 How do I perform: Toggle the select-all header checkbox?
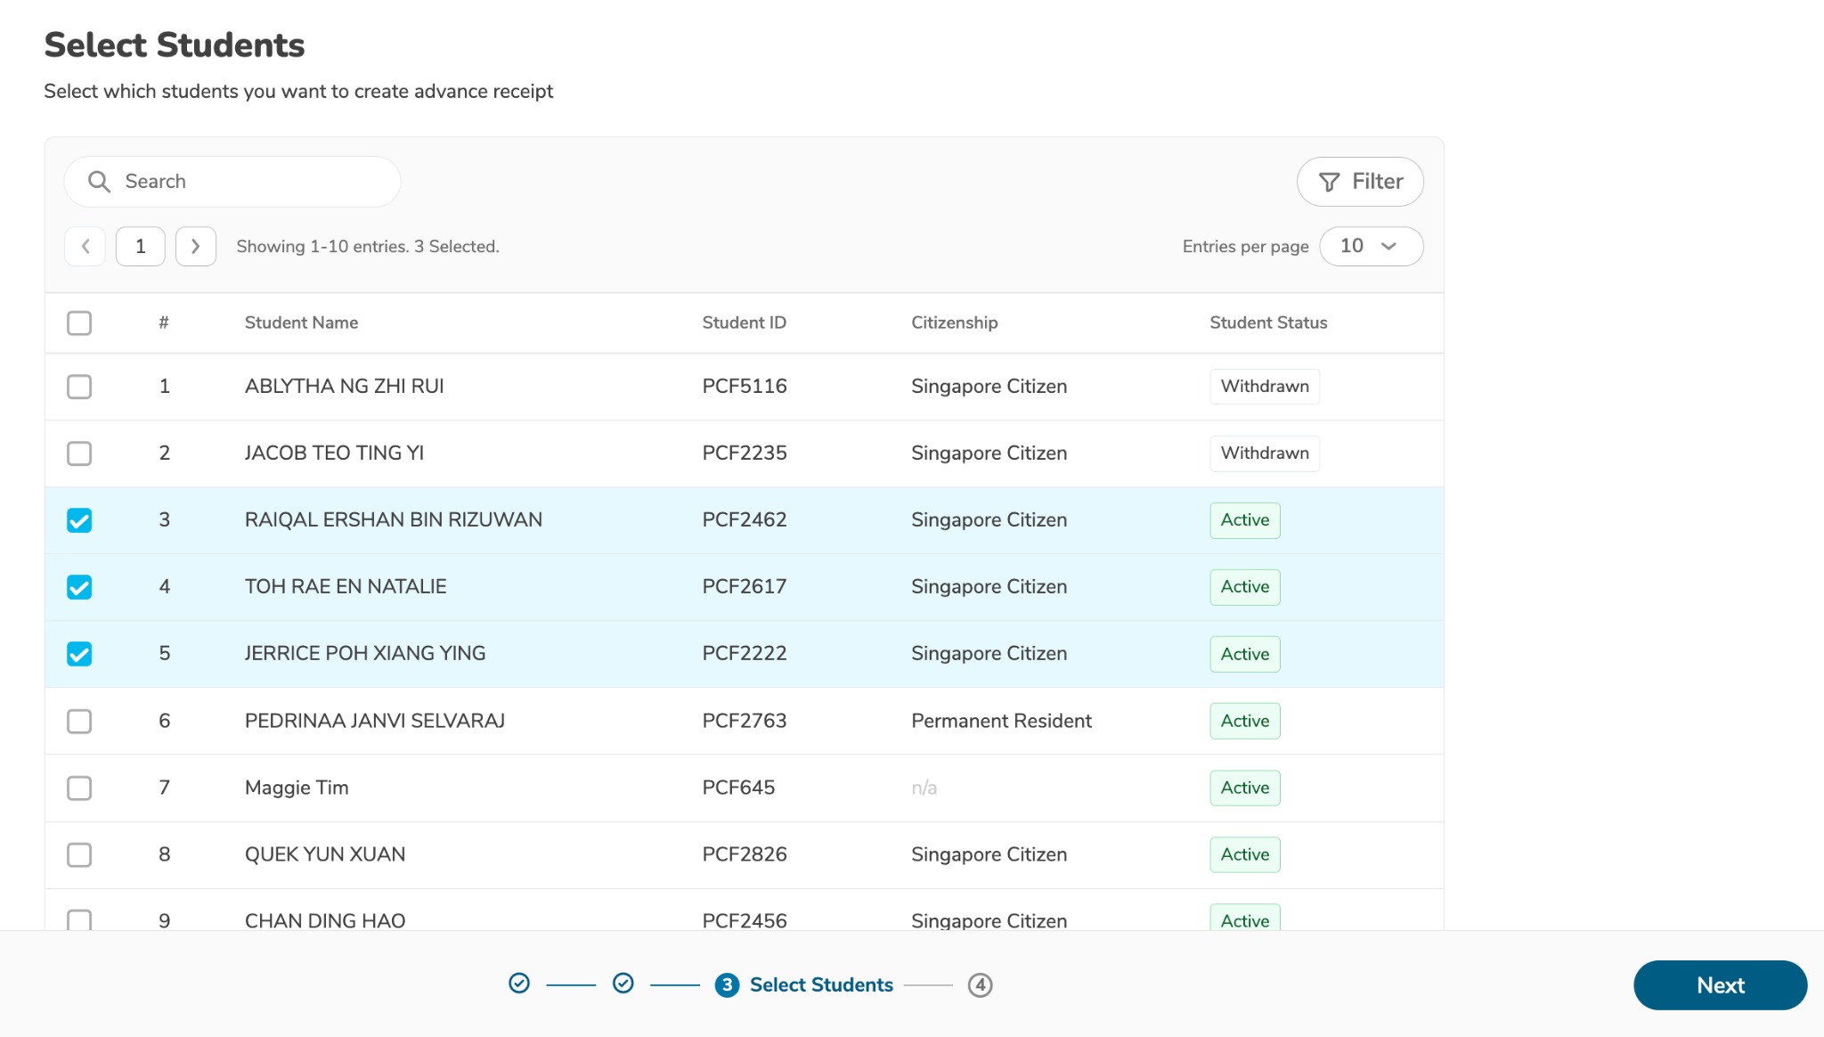pyautogui.click(x=79, y=323)
